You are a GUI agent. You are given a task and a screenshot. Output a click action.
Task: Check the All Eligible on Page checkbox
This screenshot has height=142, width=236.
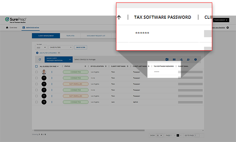point(36,66)
